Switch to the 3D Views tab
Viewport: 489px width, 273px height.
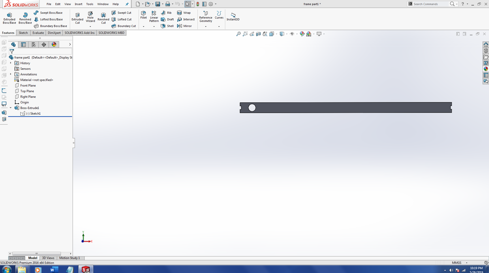click(48, 258)
